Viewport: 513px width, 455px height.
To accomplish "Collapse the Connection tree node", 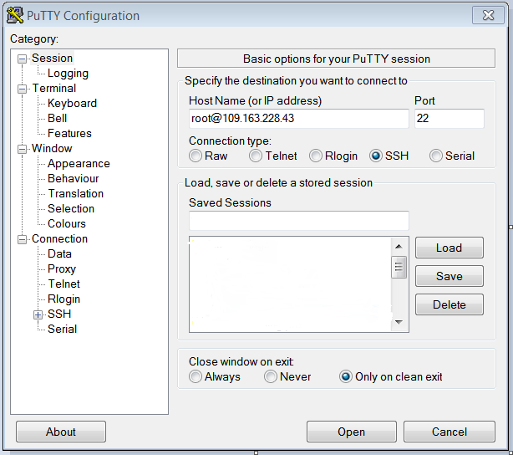I will tap(22, 239).
